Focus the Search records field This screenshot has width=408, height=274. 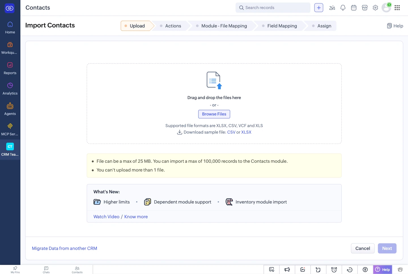(x=273, y=8)
